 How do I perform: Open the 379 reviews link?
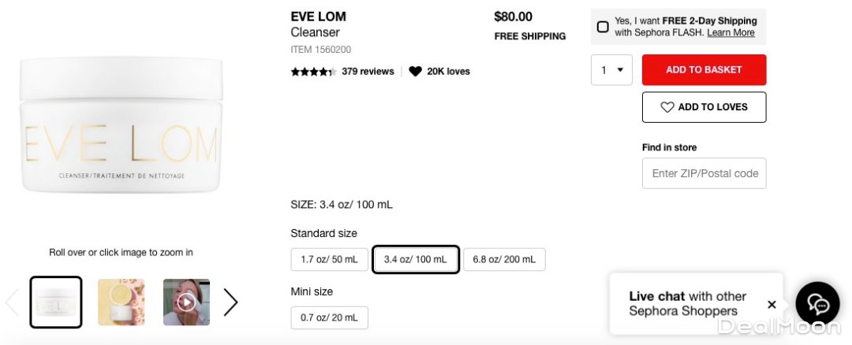[368, 72]
